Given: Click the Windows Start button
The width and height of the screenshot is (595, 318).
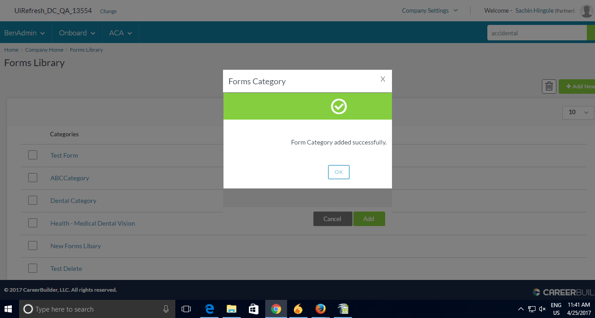Looking at the screenshot, I should point(8,309).
